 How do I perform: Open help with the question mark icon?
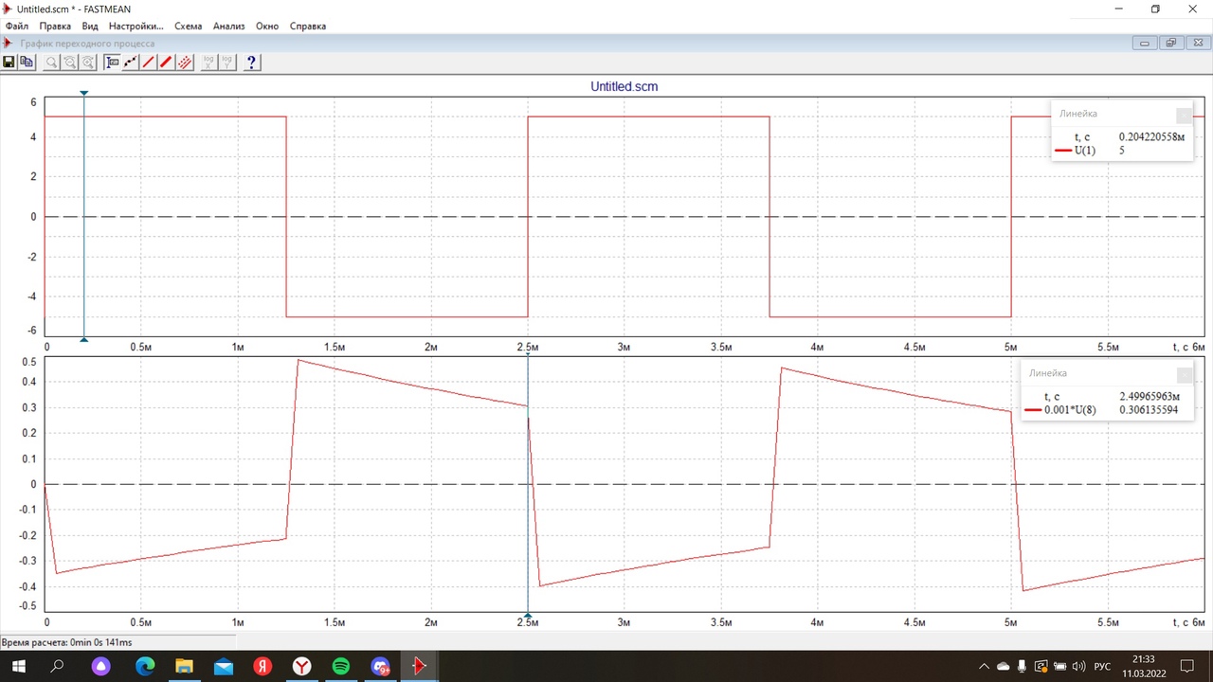click(x=251, y=63)
